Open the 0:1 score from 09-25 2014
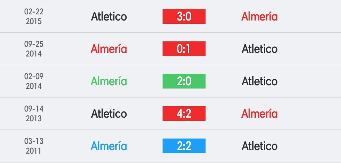Viewport: 341px width, 163px height. click(x=184, y=49)
